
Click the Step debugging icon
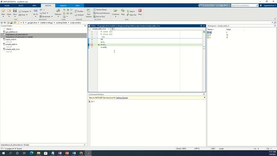click(123, 11)
